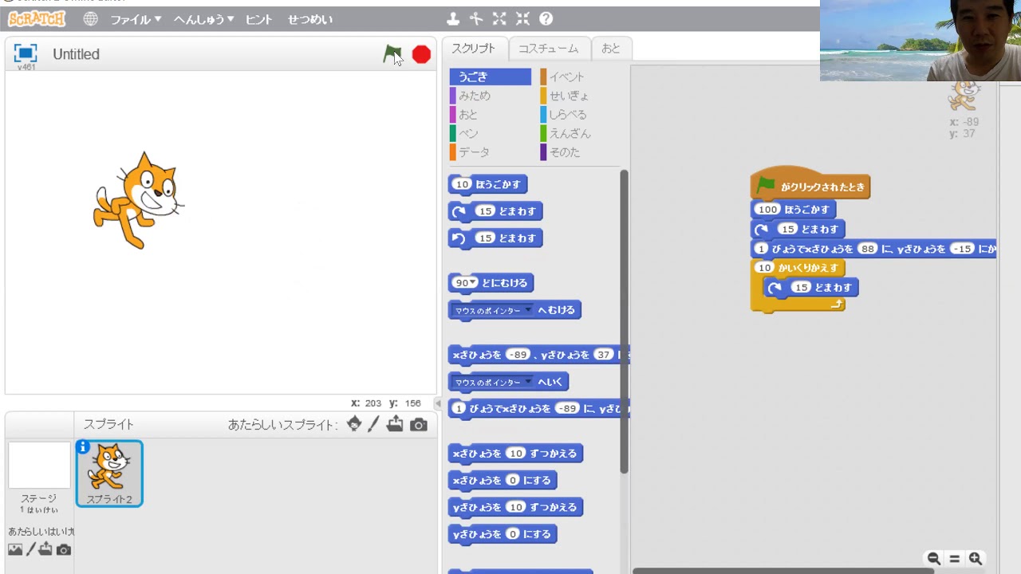This screenshot has height=574, width=1021.
Task: Select the ペン block category
Action: click(490, 133)
